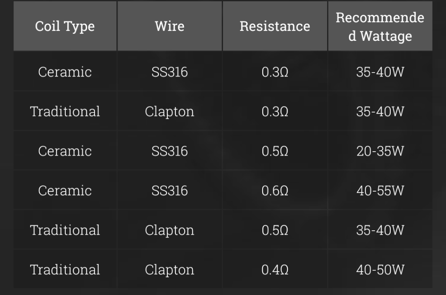The height and width of the screenshot is (295, 446).
Task: Select Clapton in the 0.4Ω row
Action: pos(169,270)
